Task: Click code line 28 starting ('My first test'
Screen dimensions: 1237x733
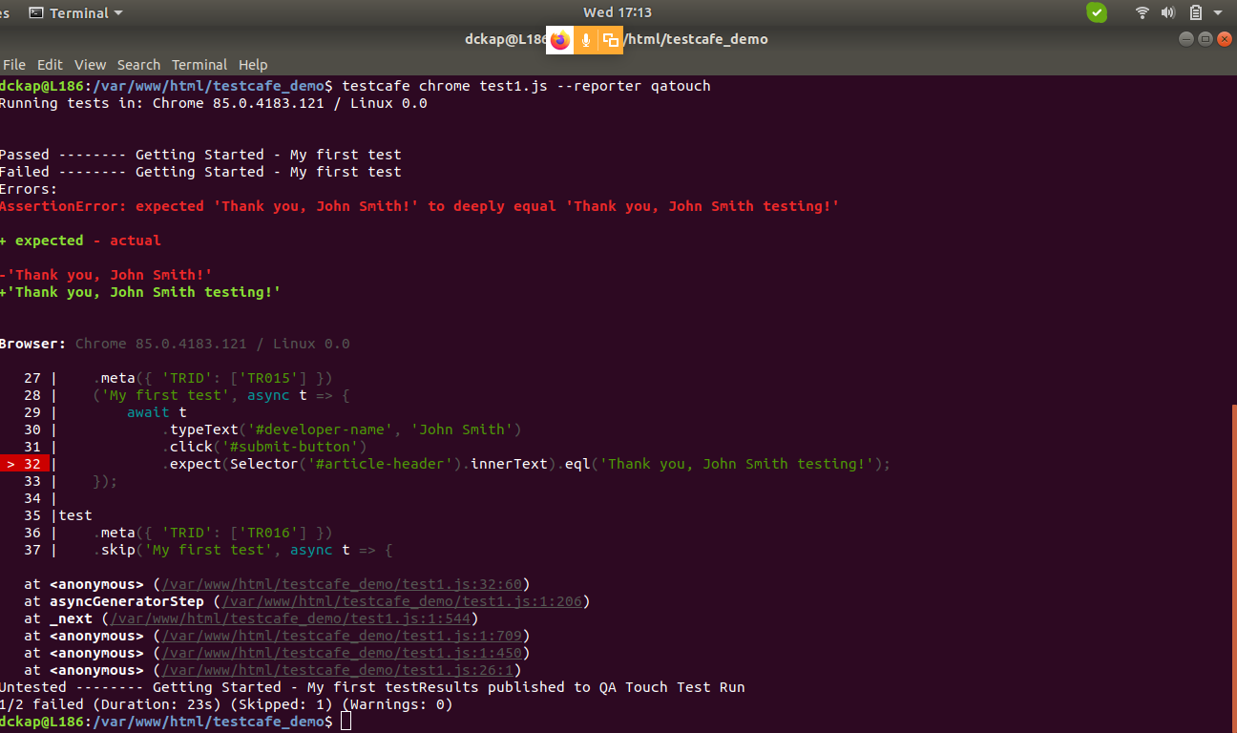Action: pos(221,395)
